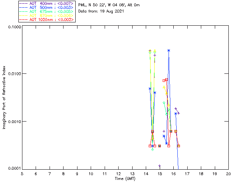
Task: Click the yellow triangle marker near 15.3 GMT
Action: (x=164, y=87)
